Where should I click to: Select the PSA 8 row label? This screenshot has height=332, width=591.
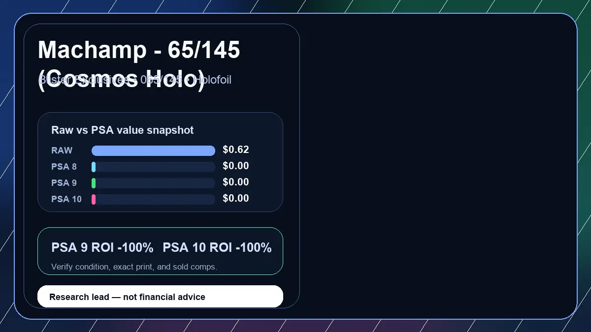click(x=64, y=167)
